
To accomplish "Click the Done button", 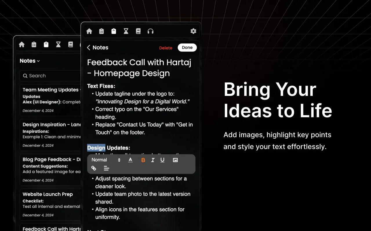I will [x=187, y=48].
